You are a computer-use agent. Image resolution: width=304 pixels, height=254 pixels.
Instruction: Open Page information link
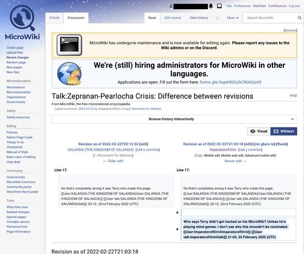pyautogui.click(x=18, y=232)
